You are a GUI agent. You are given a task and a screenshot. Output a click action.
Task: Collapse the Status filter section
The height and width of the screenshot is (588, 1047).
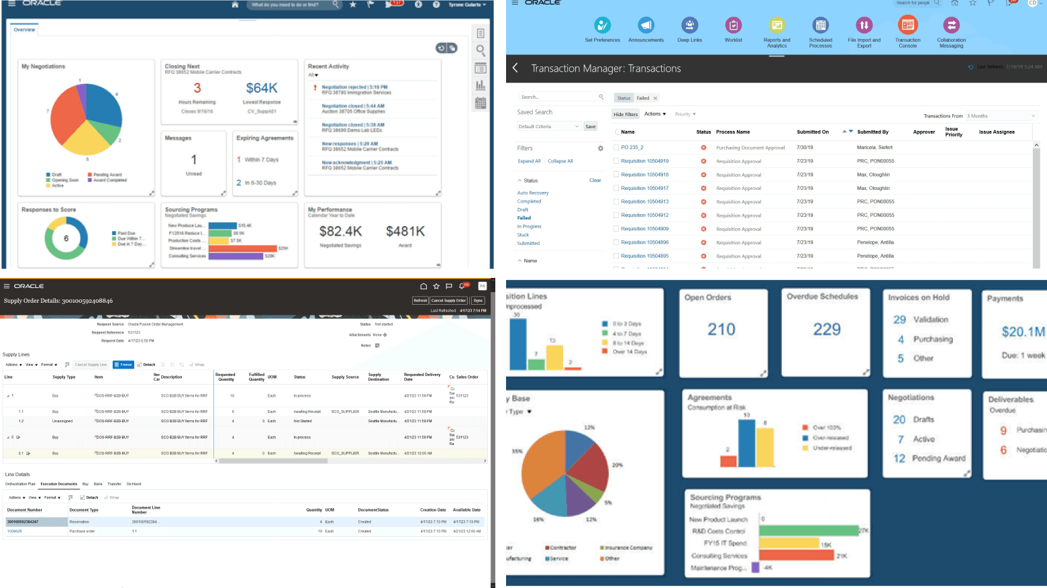(519, 181)
